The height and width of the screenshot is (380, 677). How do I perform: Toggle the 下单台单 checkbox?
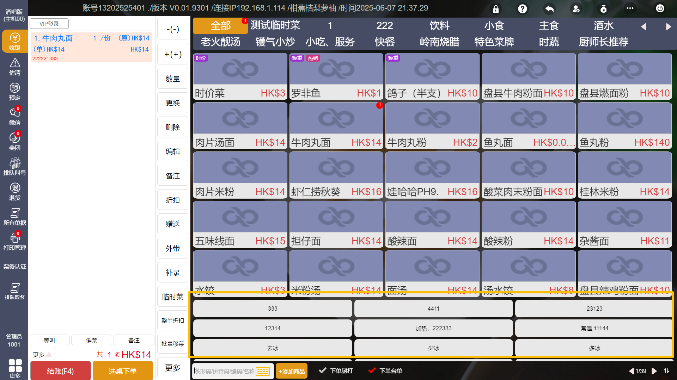(372, 370)
